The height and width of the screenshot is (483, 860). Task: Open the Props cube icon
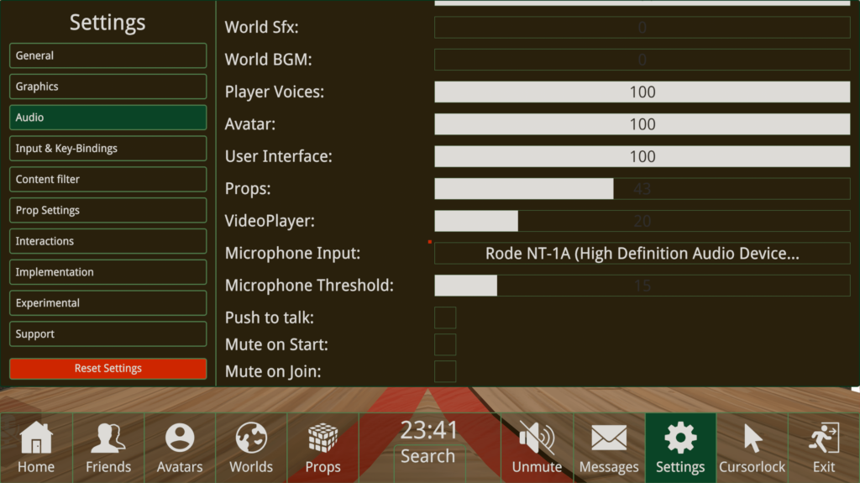[x=322, y=438]
